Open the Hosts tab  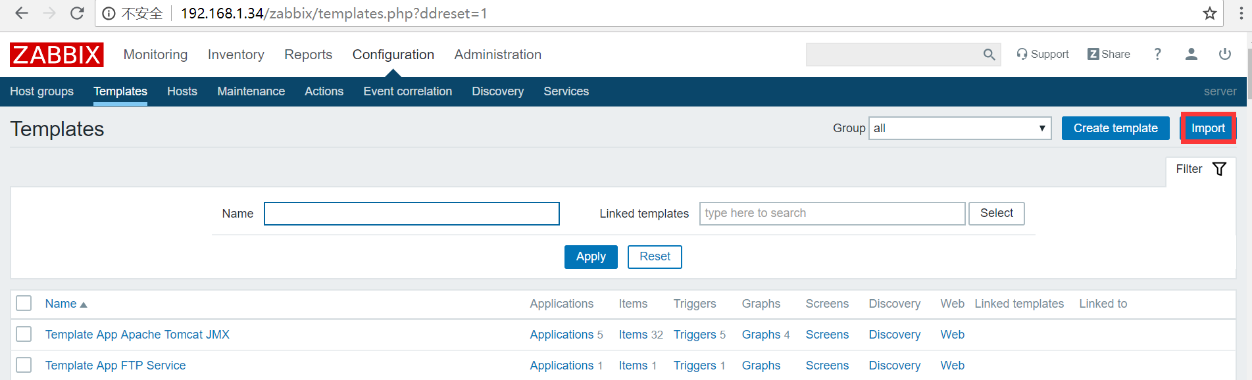tap(182, 91)
